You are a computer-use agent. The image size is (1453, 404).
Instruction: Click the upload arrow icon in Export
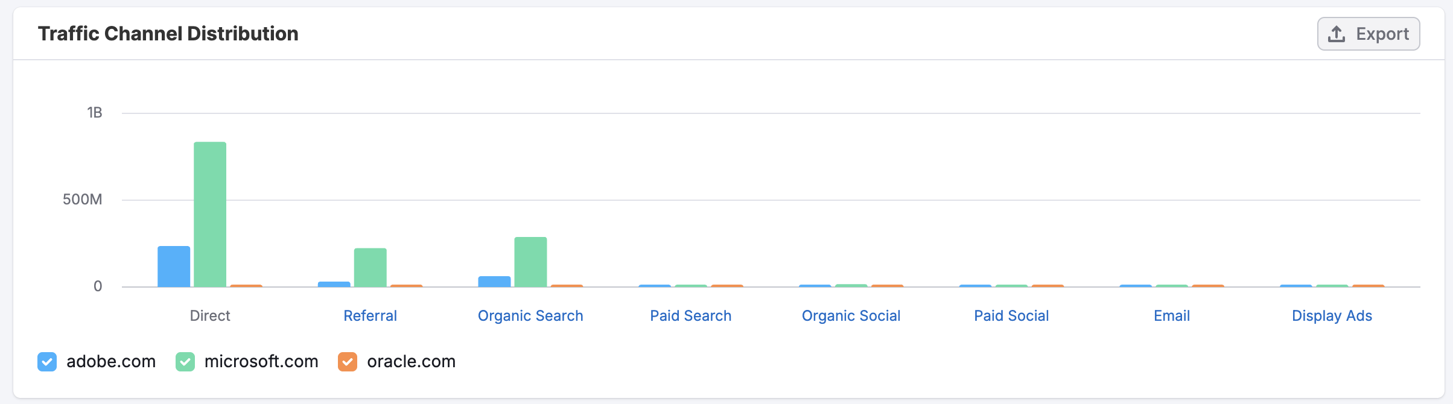(x=1337, y=34)
